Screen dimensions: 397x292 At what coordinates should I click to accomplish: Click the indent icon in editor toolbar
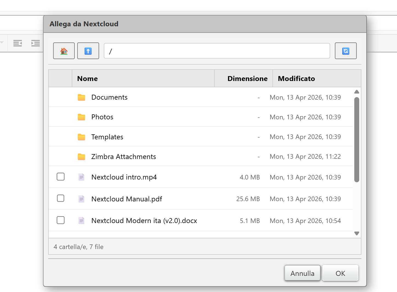[35, 43]
